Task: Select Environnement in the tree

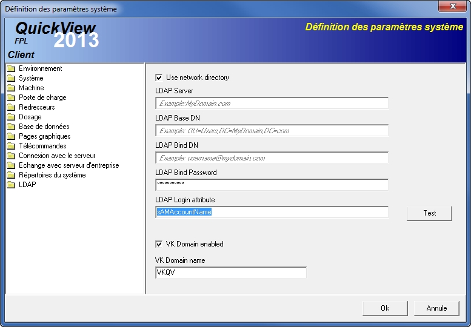Action: click(x=40, y=68)
